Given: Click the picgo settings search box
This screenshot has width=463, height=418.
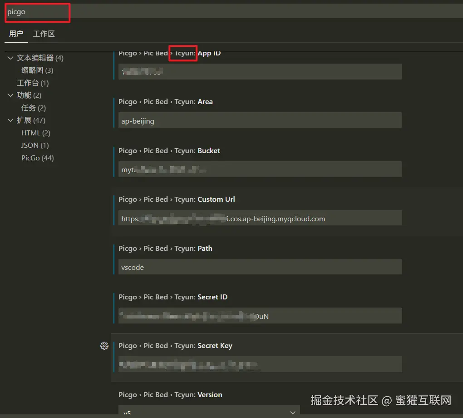Looking at the screenshot, I should tap(233, 11).
